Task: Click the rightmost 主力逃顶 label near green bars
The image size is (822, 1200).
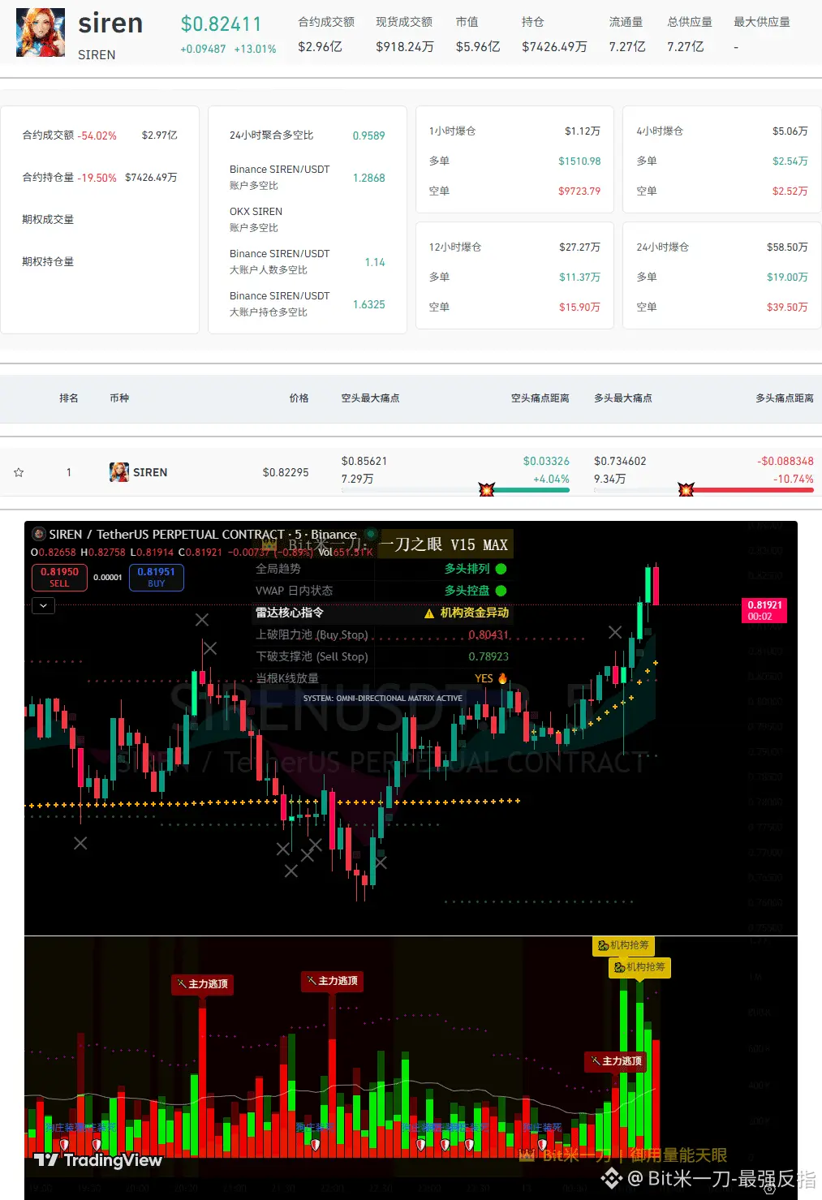Action: click(x=617, y=1061)
